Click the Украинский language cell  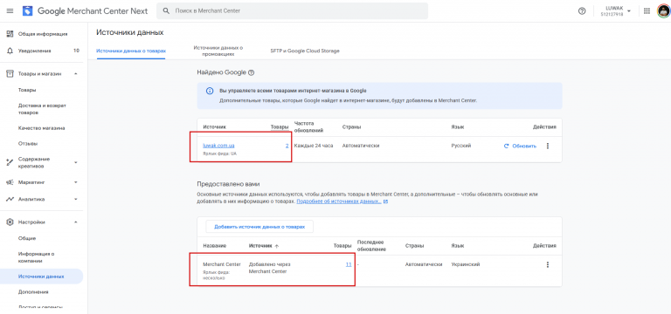(465, 264)
